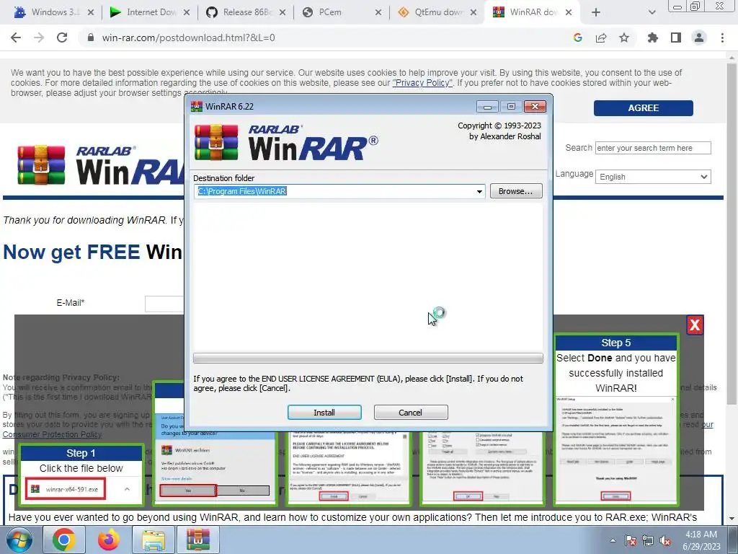Open the Chrome profile avatar menu
Screen dimensions: 738x554
pos(699,38)
